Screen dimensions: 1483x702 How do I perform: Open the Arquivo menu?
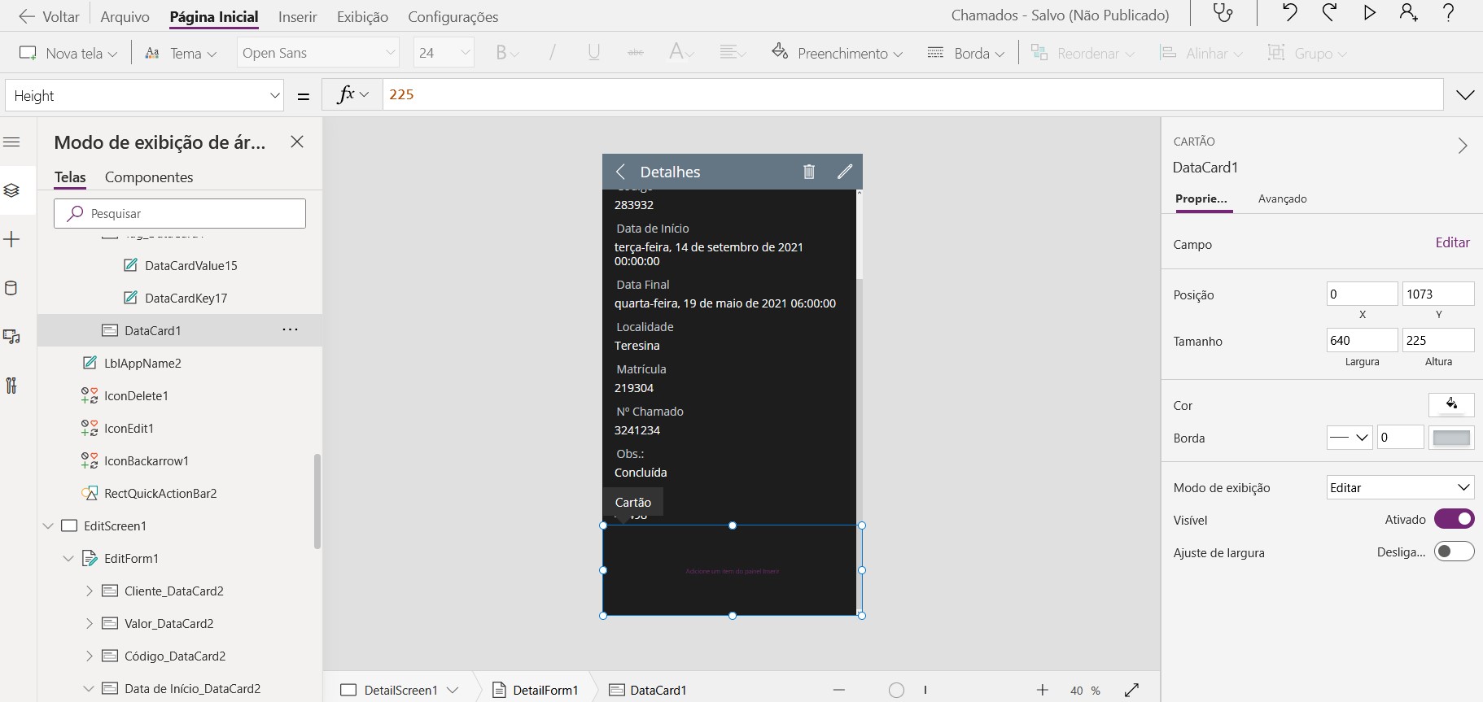(x=125, y=17)
